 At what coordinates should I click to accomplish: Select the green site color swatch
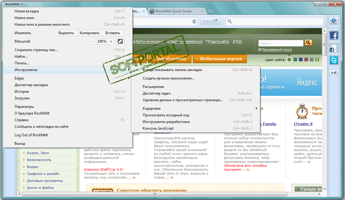[289, 60]
